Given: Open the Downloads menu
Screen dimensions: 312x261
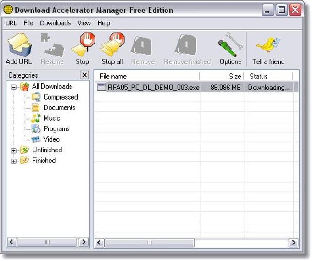Looking at the screenshot, I should click(x=56, y=23).
